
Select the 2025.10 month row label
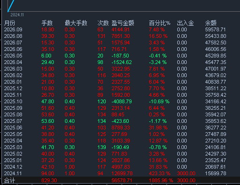(13, 101)
